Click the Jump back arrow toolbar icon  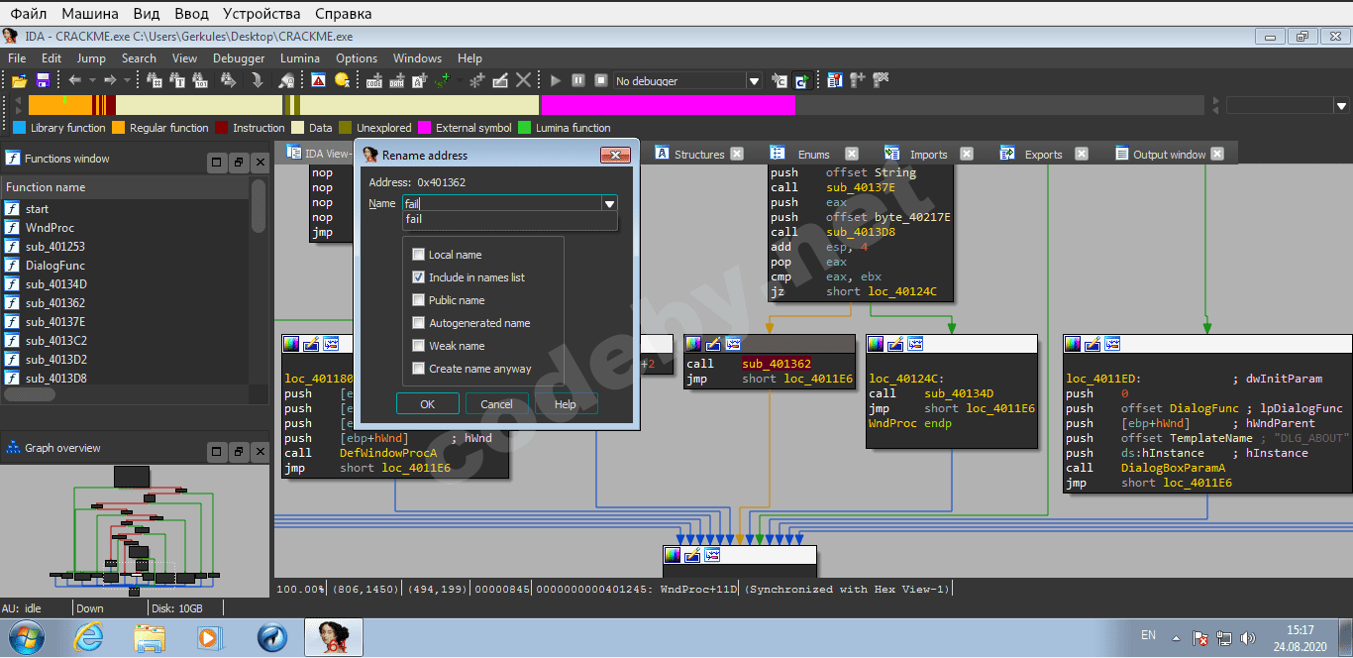74,80
